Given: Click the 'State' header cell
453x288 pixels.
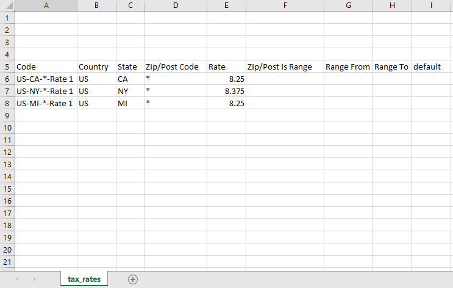Looking at the screenshot, I should pyautogui.click(x=130, y=67).
